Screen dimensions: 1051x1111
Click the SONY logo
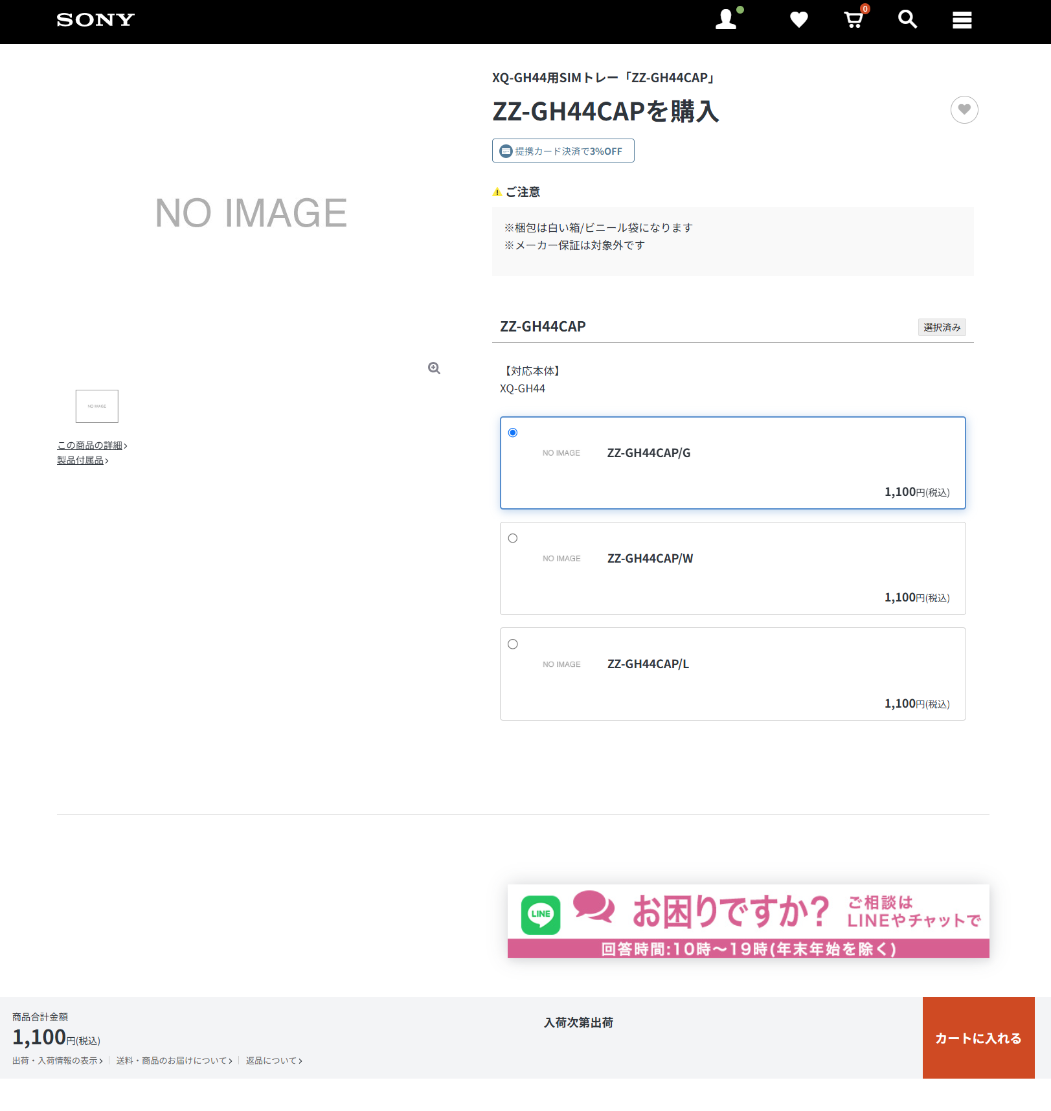(95, 20)
